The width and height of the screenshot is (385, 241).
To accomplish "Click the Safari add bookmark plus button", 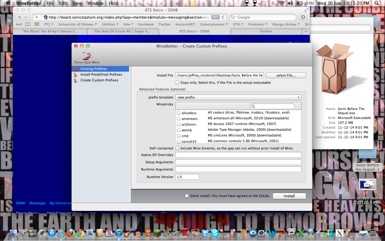I will [36, 17].
